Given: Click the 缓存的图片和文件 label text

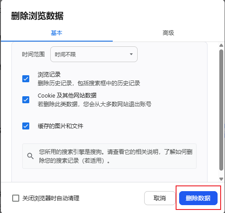Looking at the screenshot, I should [60, 126].
